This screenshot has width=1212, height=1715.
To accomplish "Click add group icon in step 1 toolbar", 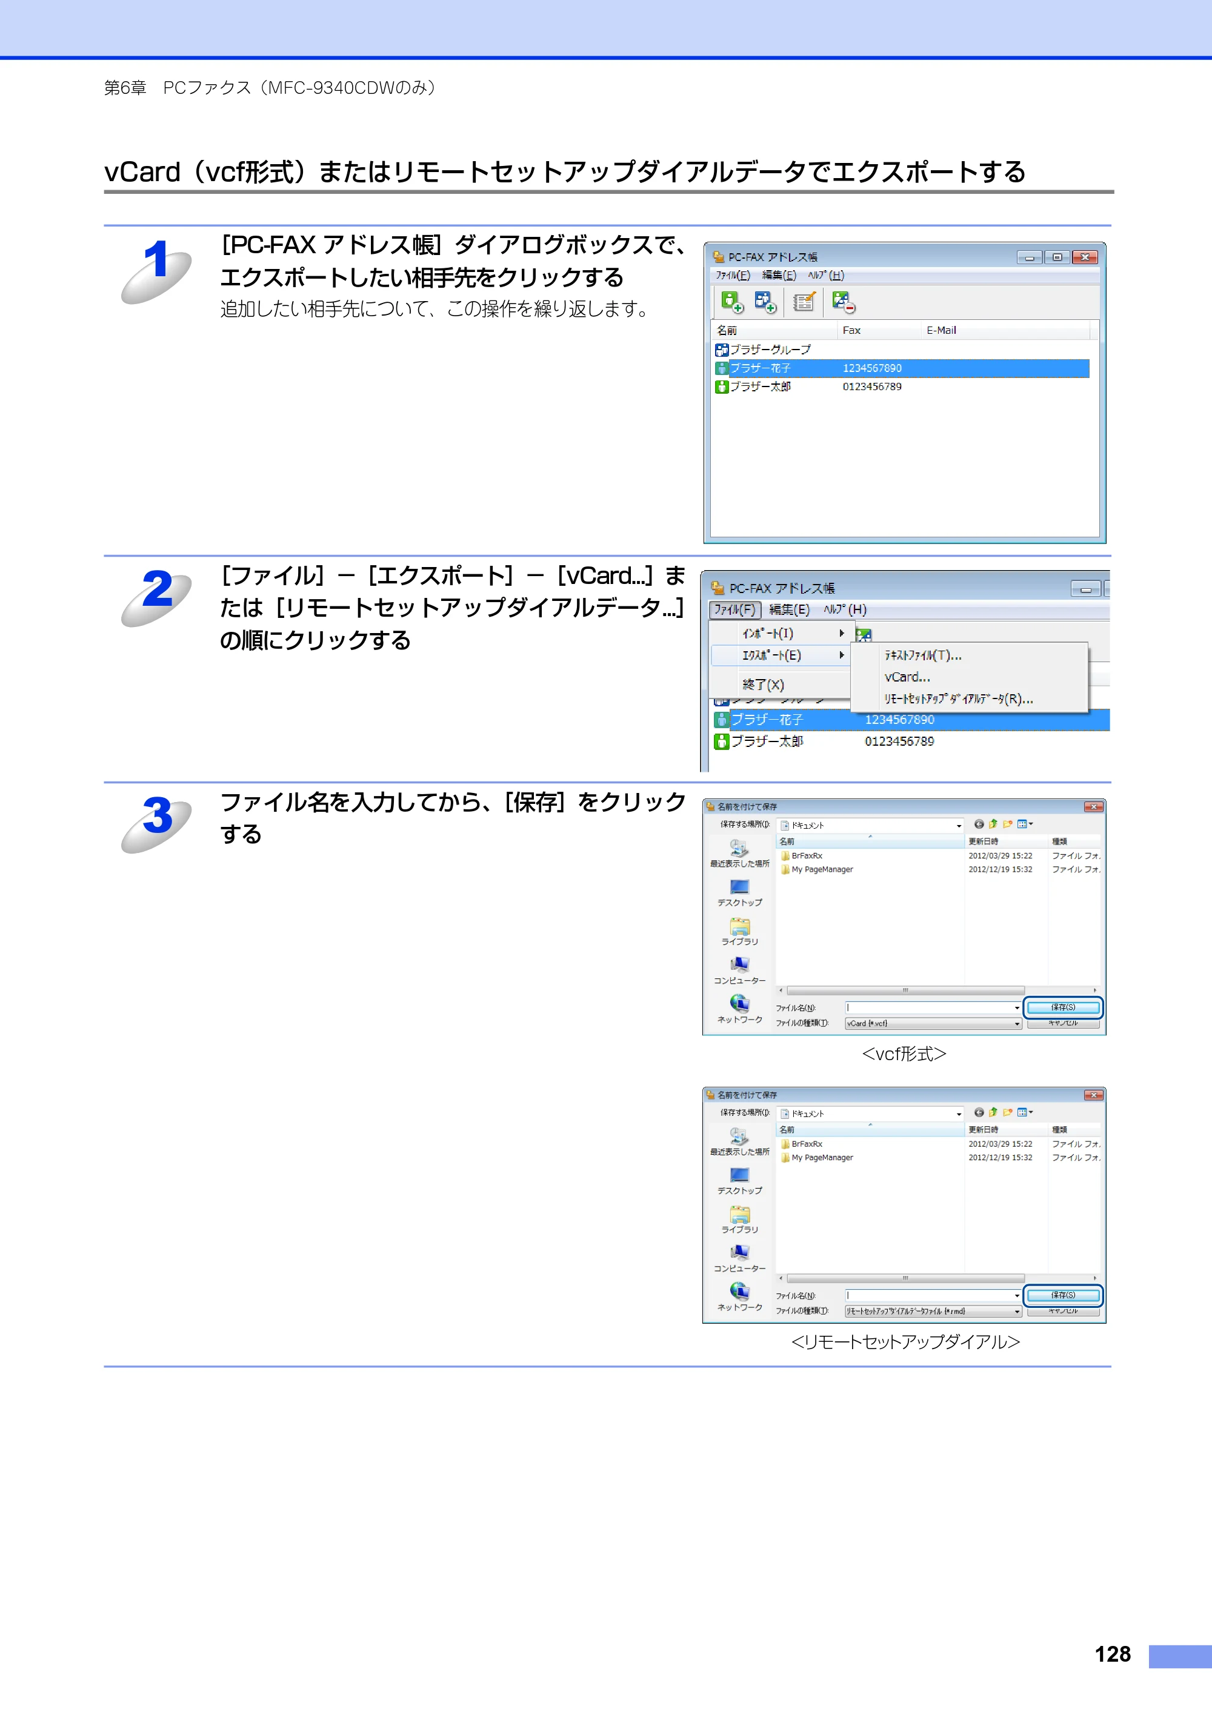I will tap(765, 302).
